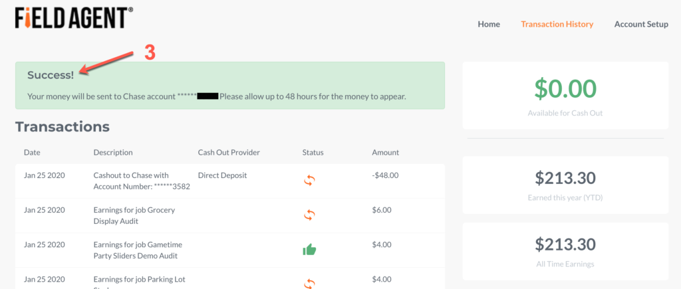Click the Success! heading in green banner

pos(51,75)
